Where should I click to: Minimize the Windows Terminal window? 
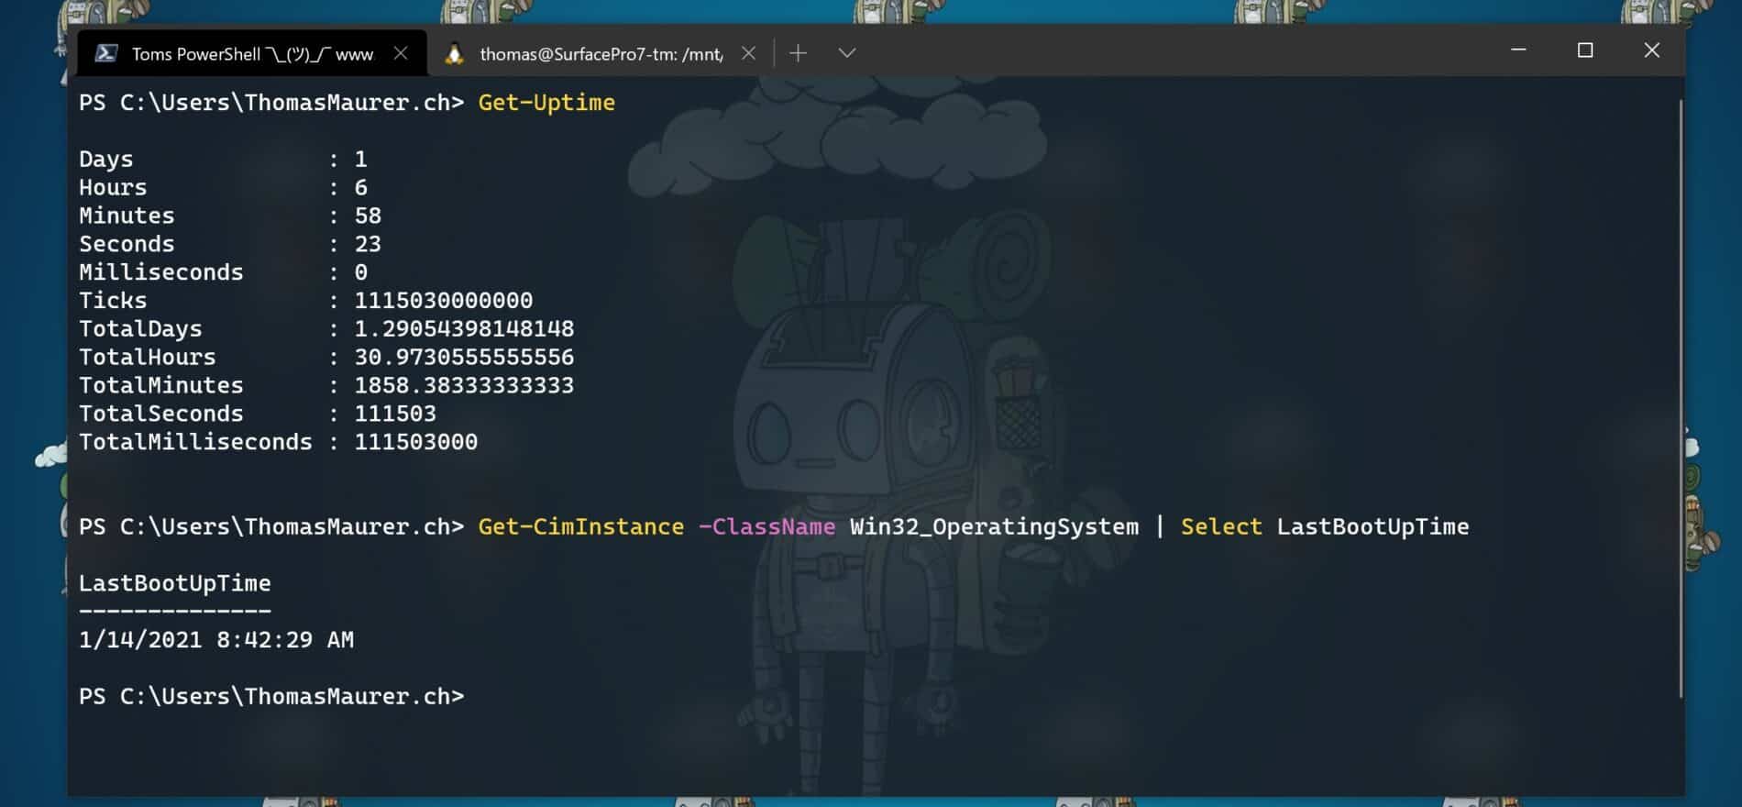[1518, 50]
